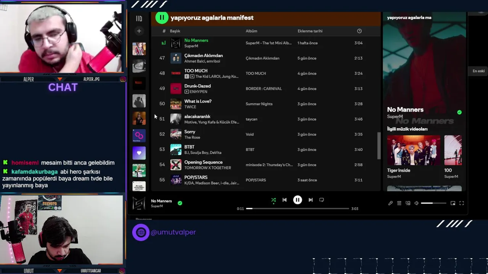The height and width of the screenshot is (274, 488).
Task: Select track Çıkmadın Aklımdan
Action: [x=204, y=56]
